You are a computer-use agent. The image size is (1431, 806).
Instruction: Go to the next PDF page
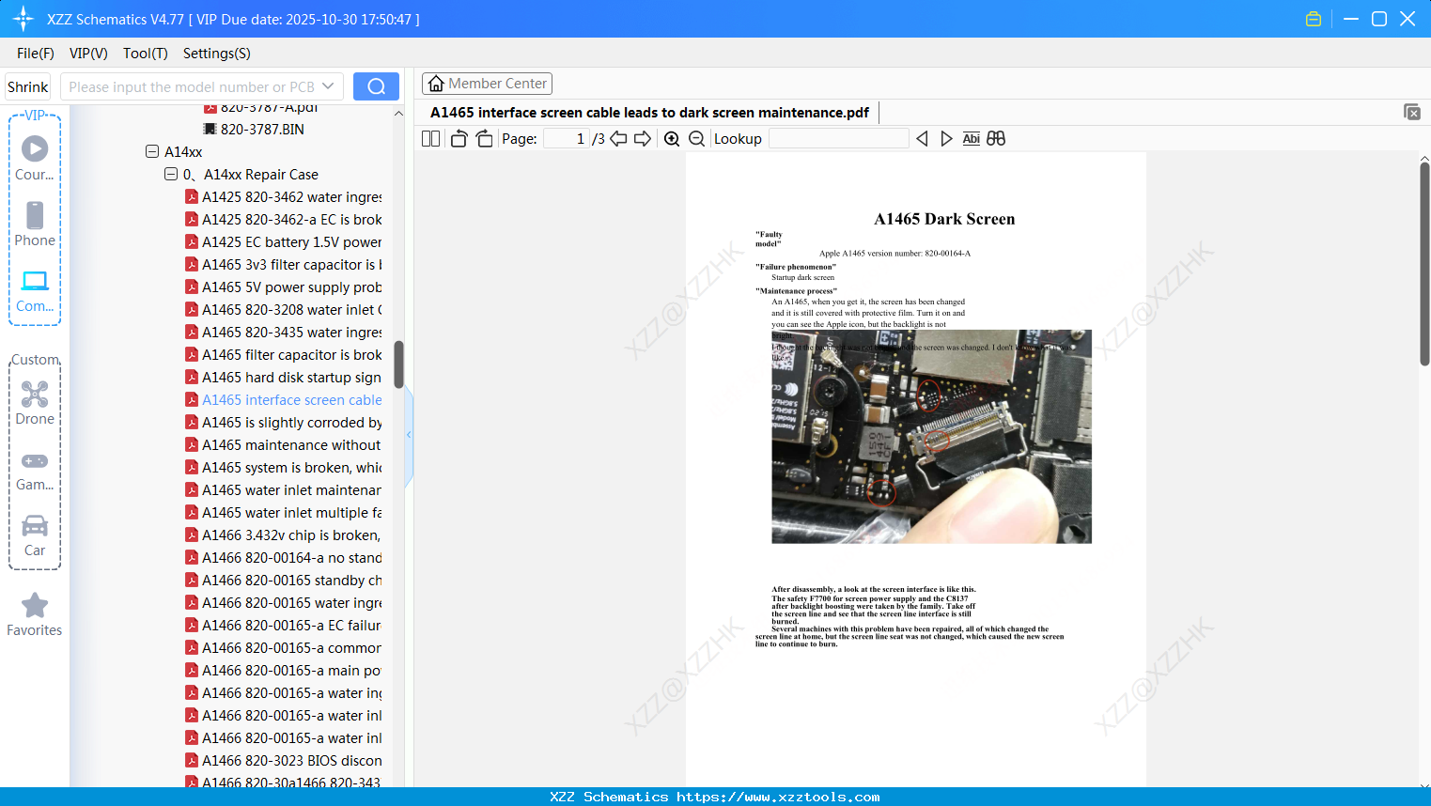(643, 139)
